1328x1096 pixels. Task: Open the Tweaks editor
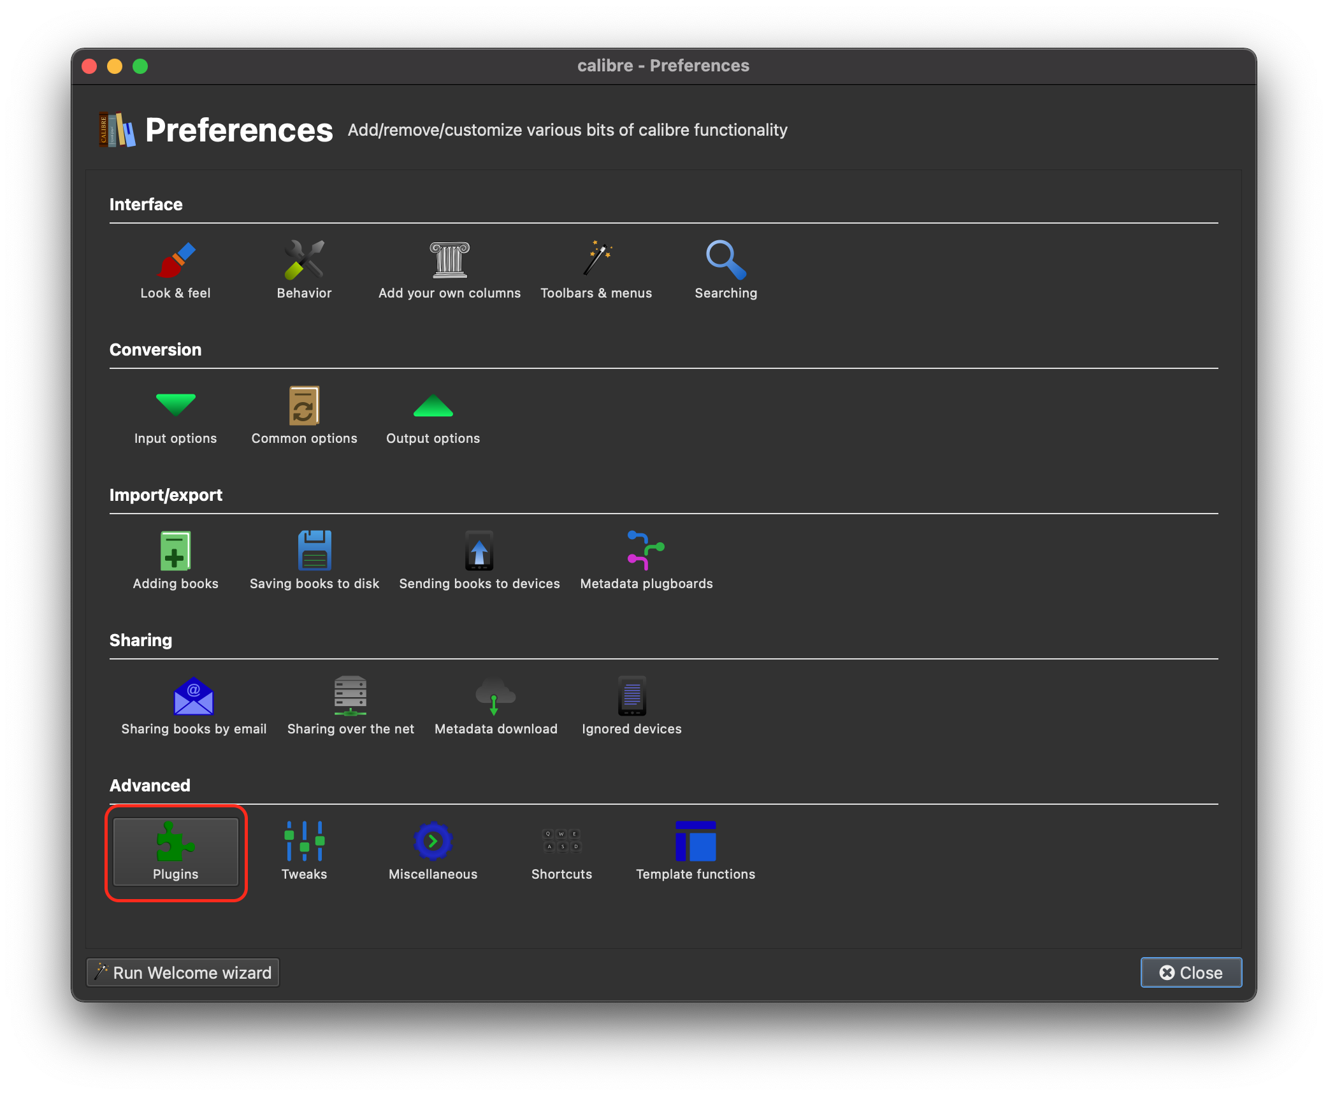coord(304,851)
